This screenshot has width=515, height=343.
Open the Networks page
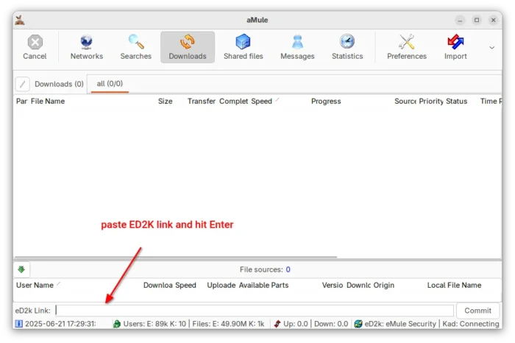point(86,47)
